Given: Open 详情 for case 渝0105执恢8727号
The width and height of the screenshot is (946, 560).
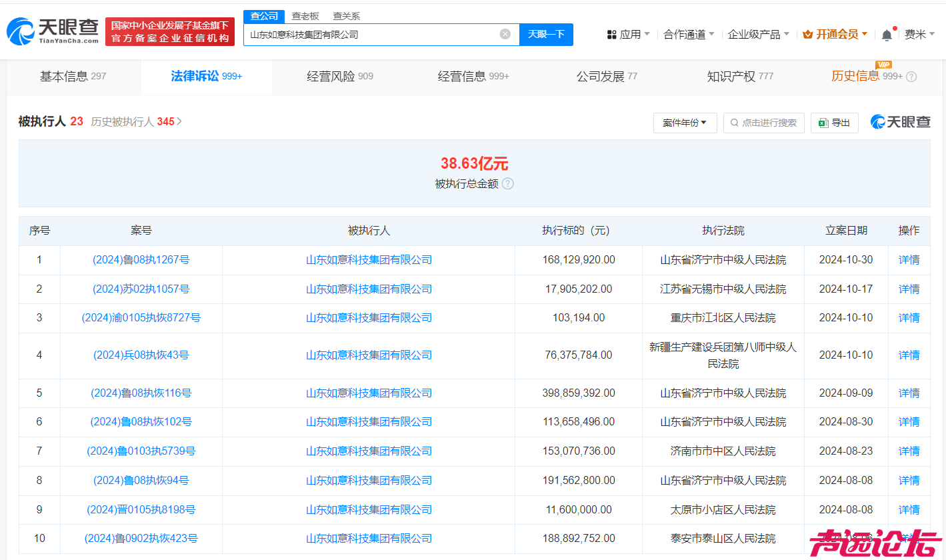Looking at the screenshot, I should (909, 318).
